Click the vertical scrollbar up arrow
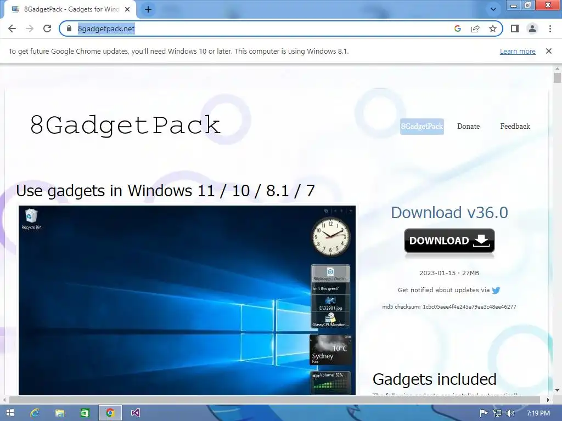 pyautogui.click(x=557, y=69)
